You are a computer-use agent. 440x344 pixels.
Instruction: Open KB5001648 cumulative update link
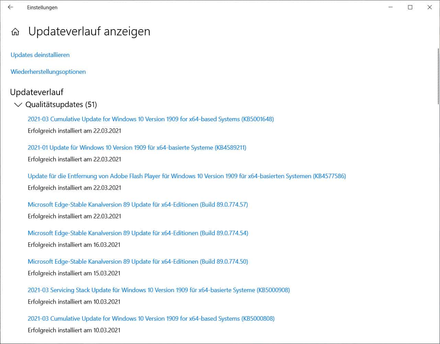click(151, 119)
